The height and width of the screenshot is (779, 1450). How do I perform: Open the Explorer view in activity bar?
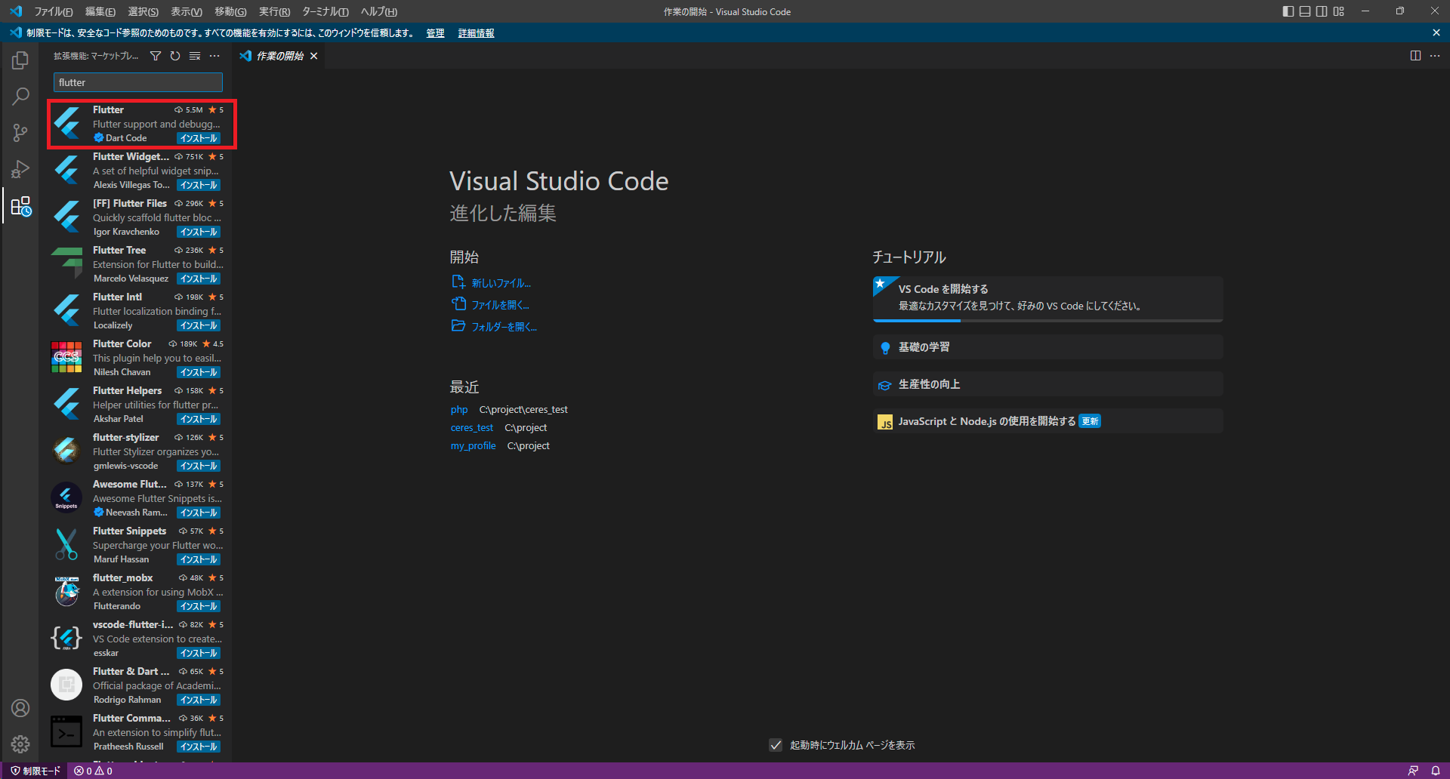(x=20, y=60)
